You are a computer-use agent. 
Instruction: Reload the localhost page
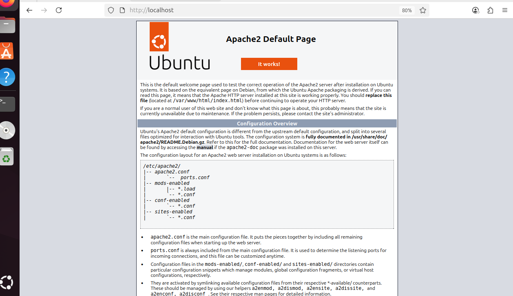59,10
